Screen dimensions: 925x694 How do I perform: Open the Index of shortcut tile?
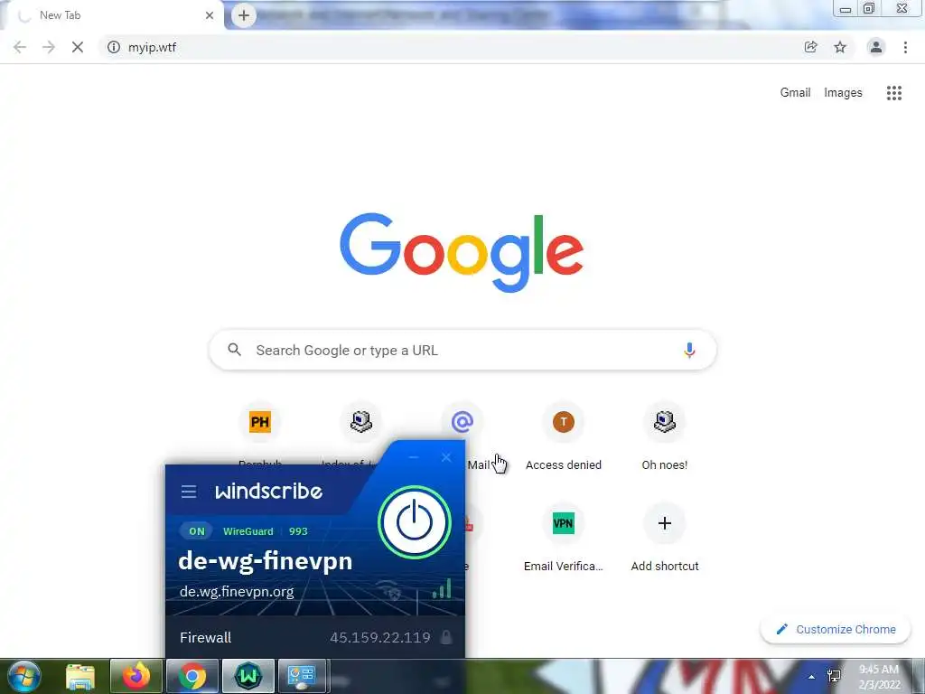pyautogui.click(x=361, y=422)
